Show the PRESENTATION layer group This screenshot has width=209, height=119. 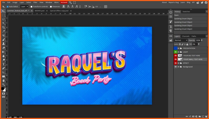176,48
